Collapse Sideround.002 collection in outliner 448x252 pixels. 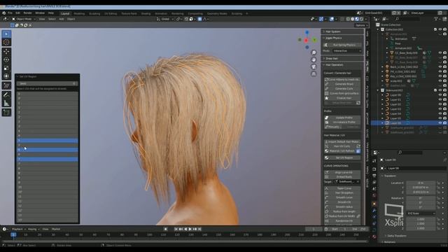(378, 90)
